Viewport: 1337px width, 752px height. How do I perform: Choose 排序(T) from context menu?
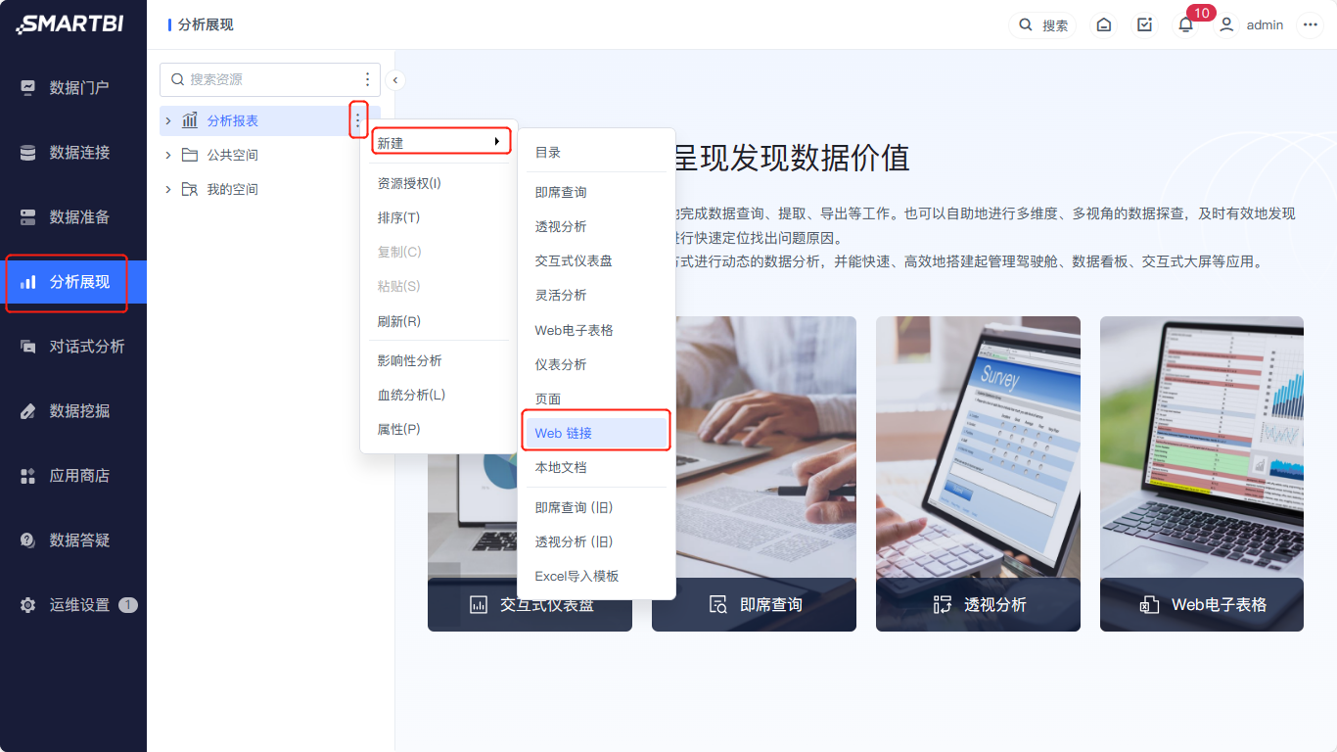coord(439,217)
